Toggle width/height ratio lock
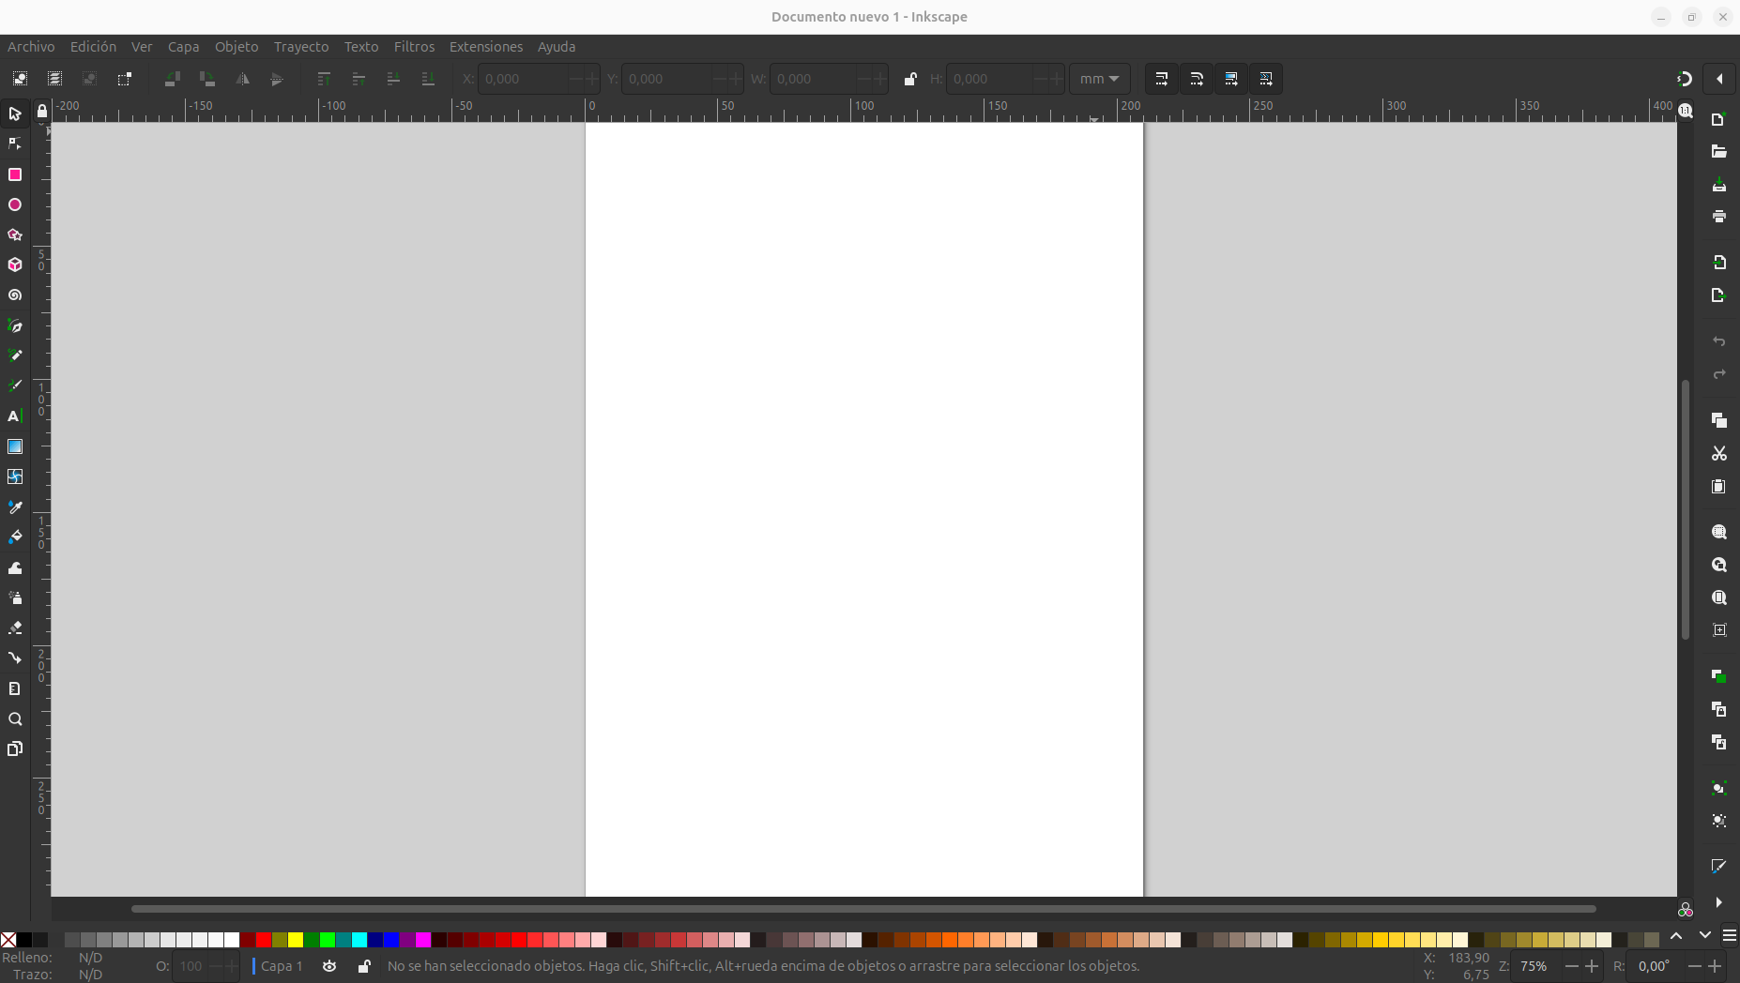 [909, 79]
